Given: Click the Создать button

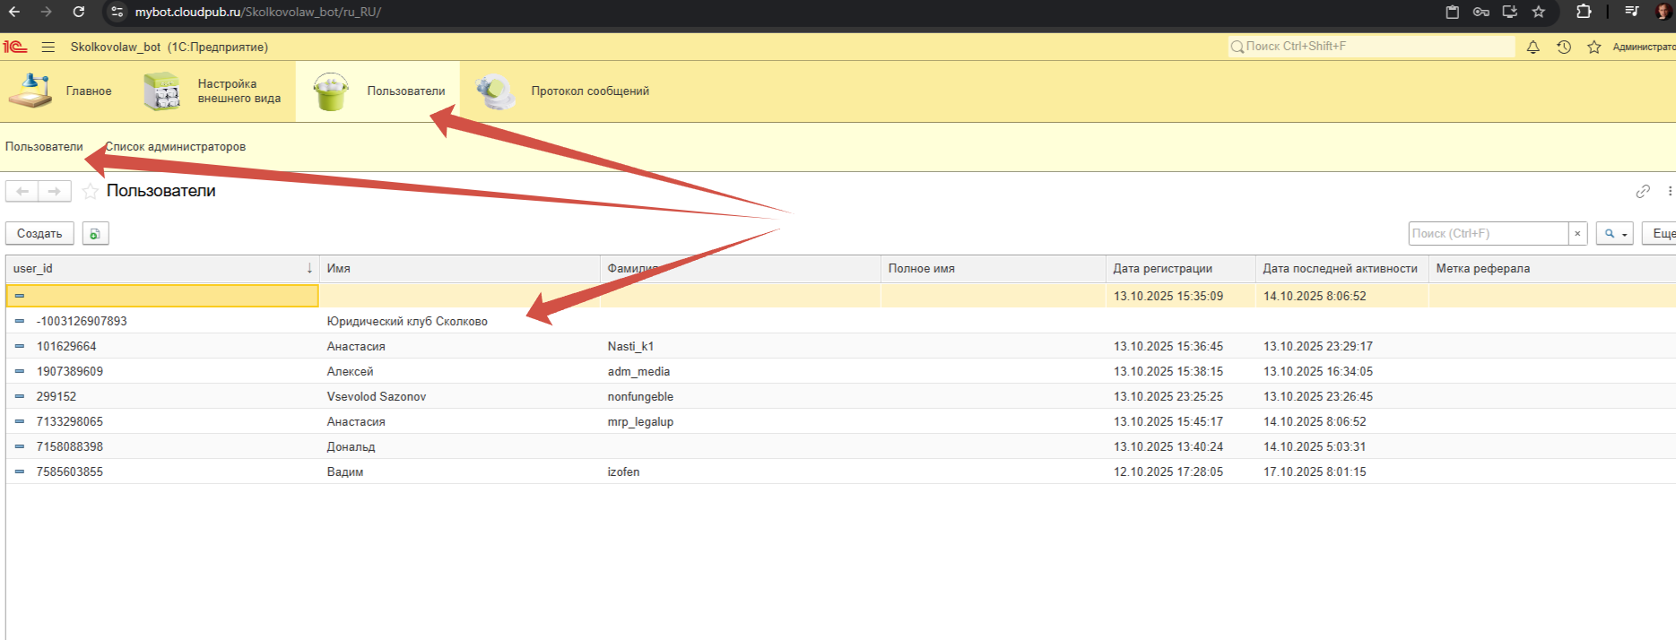Looking at the screenshot, I should point(39,234).
